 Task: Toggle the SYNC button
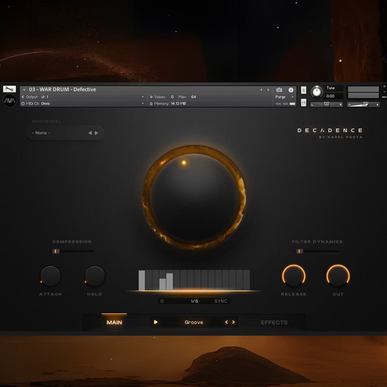(x=221, y=301)
